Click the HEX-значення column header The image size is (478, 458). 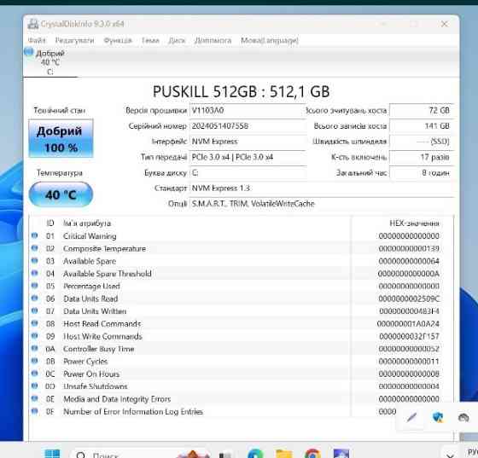414,223
